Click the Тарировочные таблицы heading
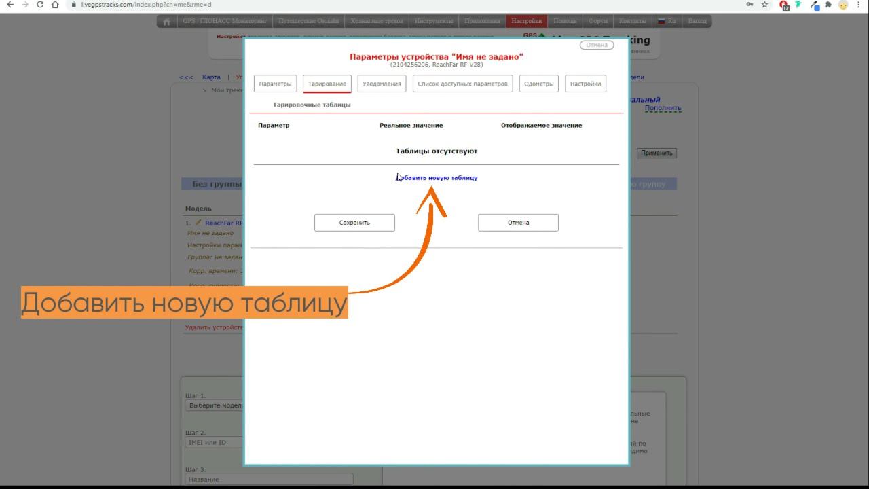869x489 pixels. [312, 105]
